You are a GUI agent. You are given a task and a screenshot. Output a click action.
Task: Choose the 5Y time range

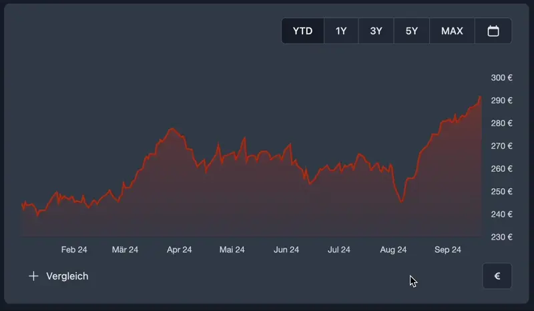[x=412, y=31]
